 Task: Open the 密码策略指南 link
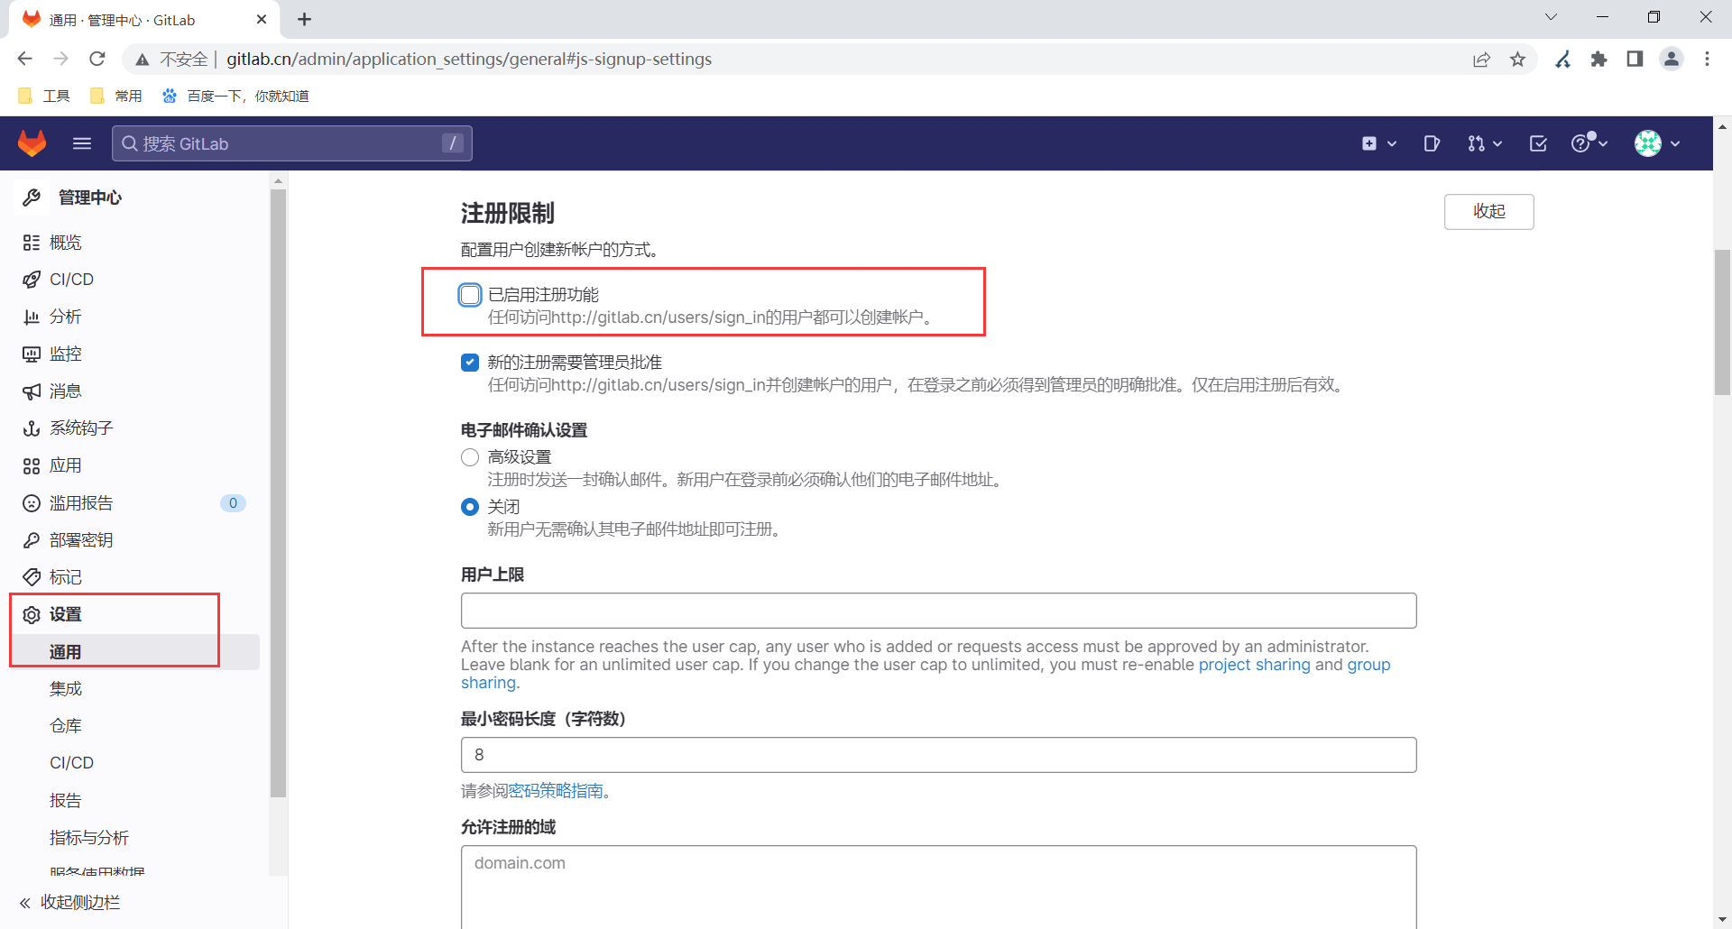point(556,791)
